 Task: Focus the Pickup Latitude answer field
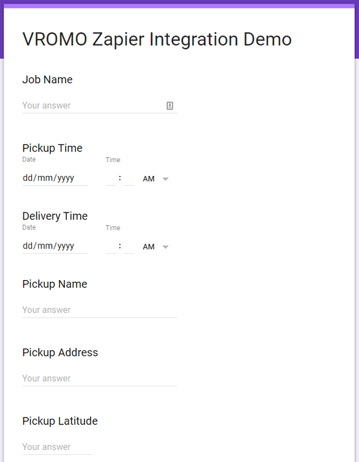[x=57, y=447]
